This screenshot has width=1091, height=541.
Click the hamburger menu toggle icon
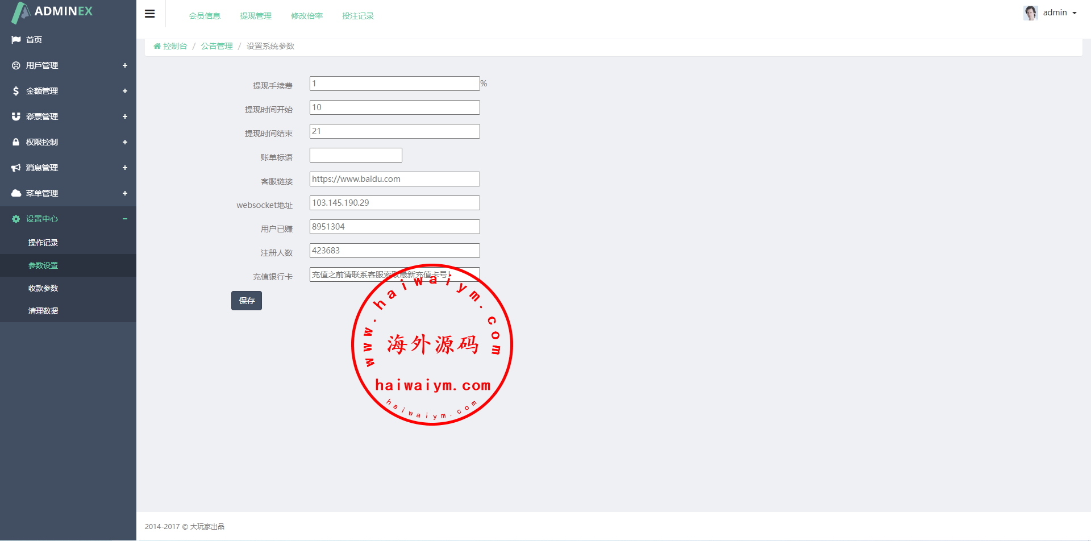pyautogui.click(x=150, y=14)
